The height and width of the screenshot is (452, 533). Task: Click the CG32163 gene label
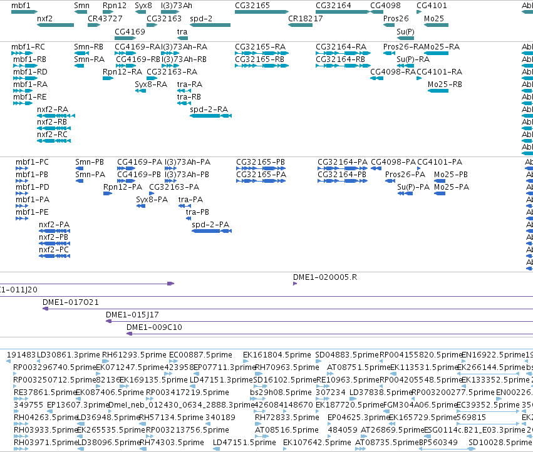164,18
